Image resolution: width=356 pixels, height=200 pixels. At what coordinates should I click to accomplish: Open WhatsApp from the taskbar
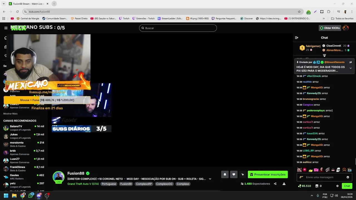click(x=31, y=196)
